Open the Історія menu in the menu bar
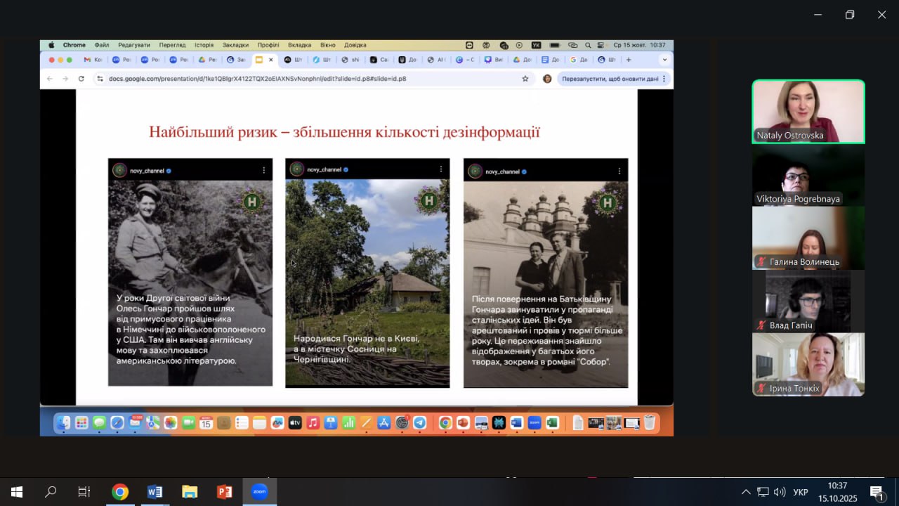Screen dimensions: 899x506 click(x=204, y=45)
